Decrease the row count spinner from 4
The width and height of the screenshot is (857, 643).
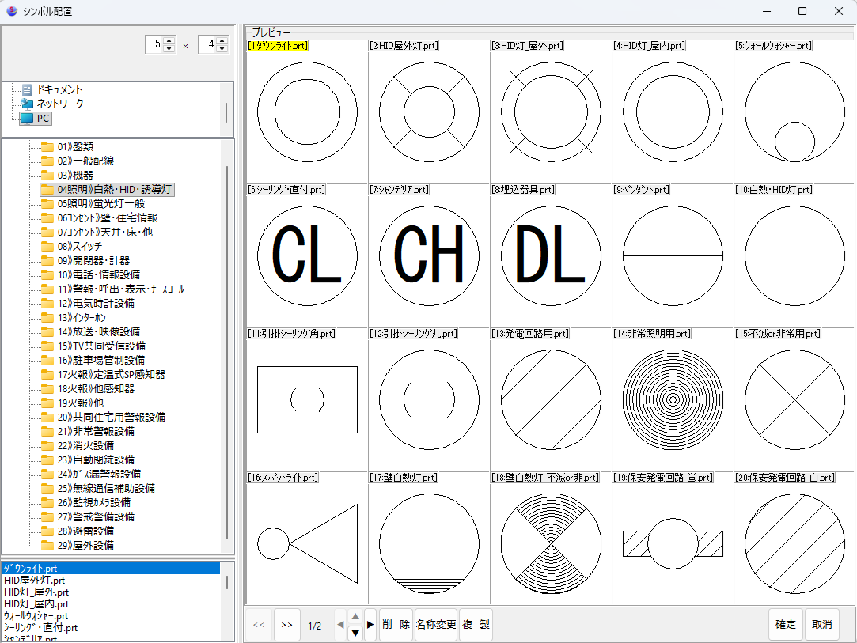pos(222,49)
